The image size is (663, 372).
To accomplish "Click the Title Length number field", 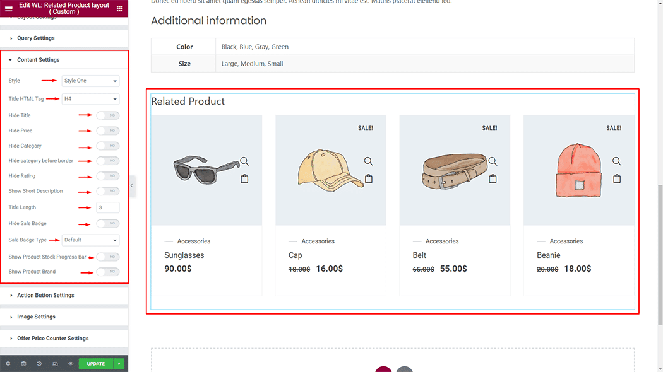I will pos(108,207).
